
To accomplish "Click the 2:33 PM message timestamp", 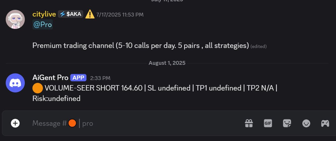I will point(100,78).
